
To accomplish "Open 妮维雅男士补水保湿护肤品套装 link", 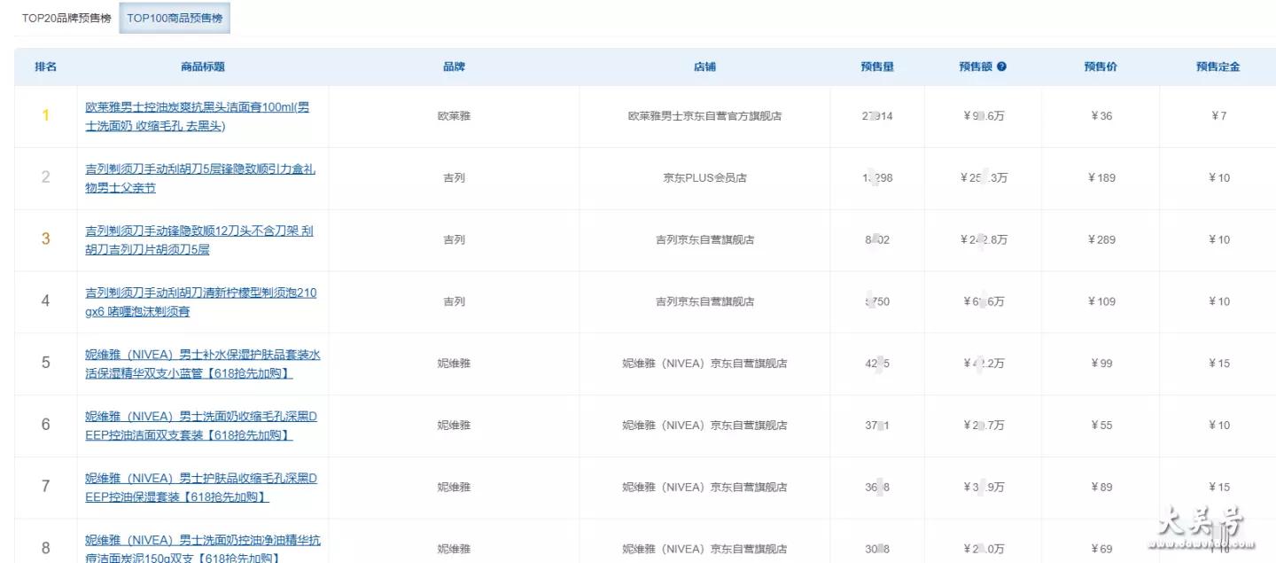I will tap(203, 364).
